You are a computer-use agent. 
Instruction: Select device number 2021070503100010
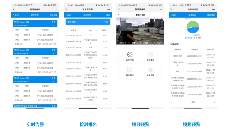point(195,87)
